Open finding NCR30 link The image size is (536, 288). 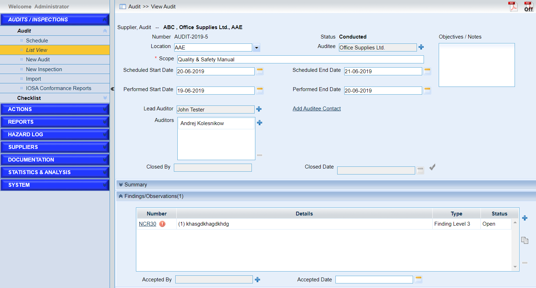[148, 224]
